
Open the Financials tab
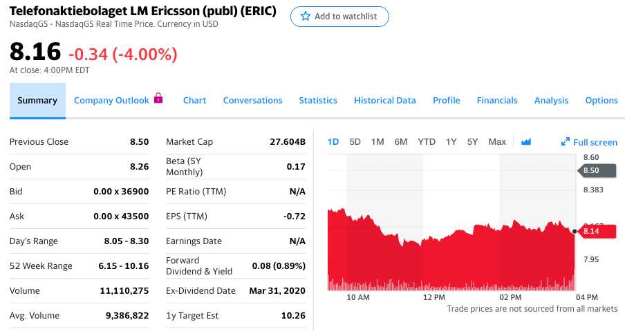497,101
